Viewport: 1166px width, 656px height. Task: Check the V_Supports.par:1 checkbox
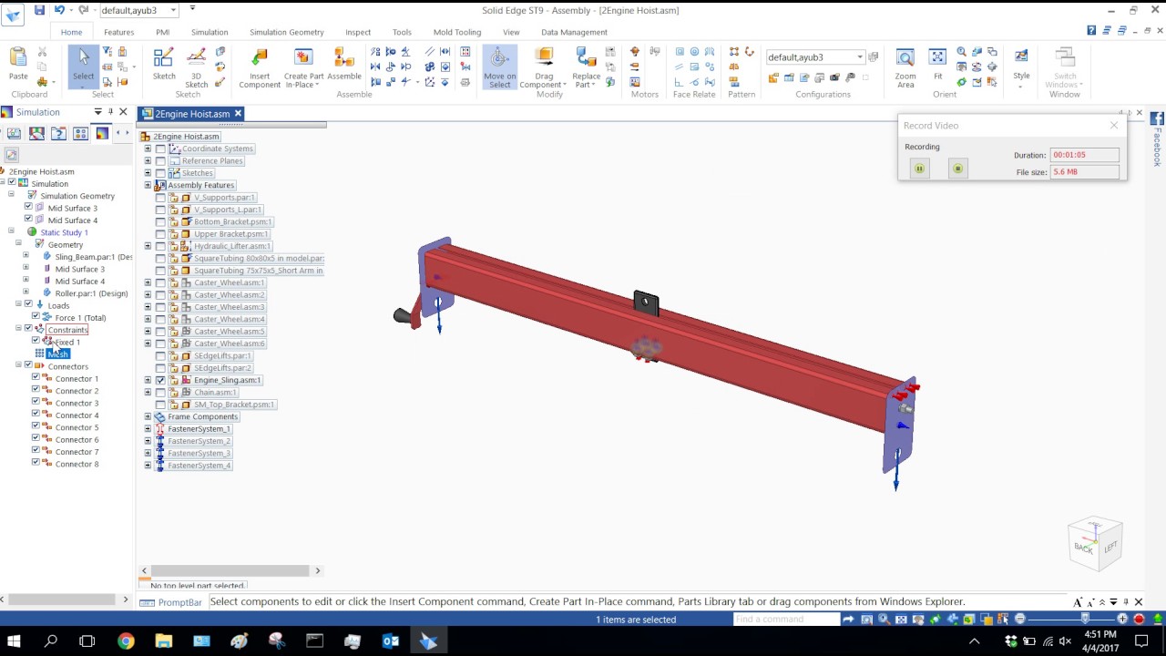coord(160,197)
